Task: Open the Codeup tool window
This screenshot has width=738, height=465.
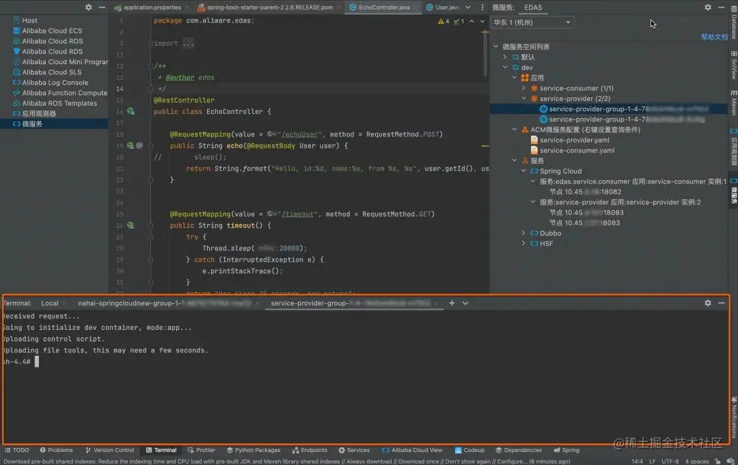Action: point(469,450)
